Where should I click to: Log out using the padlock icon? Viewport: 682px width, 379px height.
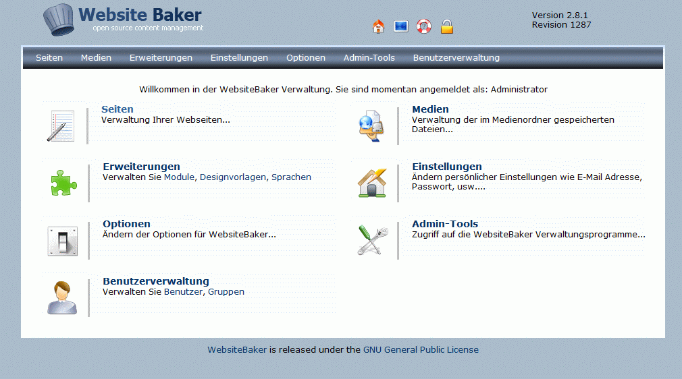447,26
